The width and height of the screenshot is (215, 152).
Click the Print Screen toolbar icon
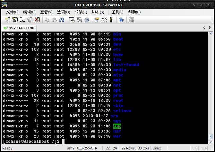(72, 20)
